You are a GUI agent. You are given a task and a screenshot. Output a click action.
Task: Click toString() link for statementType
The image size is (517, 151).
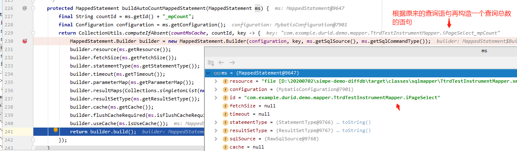click(x=356, y=122)
